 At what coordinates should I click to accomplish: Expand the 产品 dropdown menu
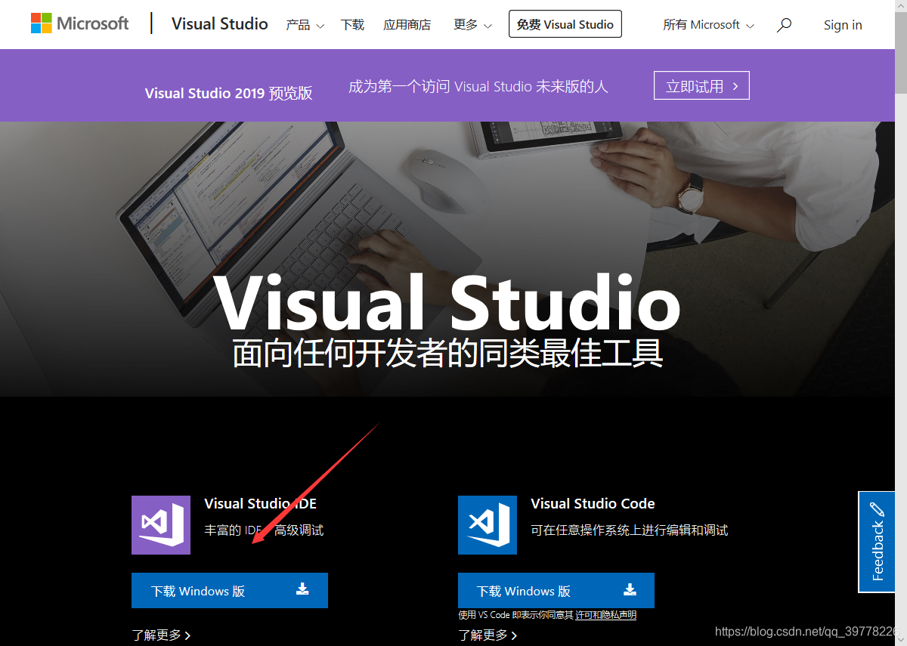tap(305, 25)
